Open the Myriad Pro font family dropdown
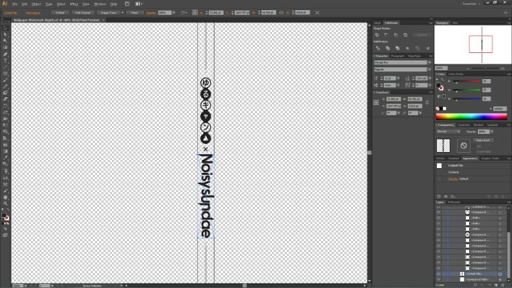 tap(430, 62)
